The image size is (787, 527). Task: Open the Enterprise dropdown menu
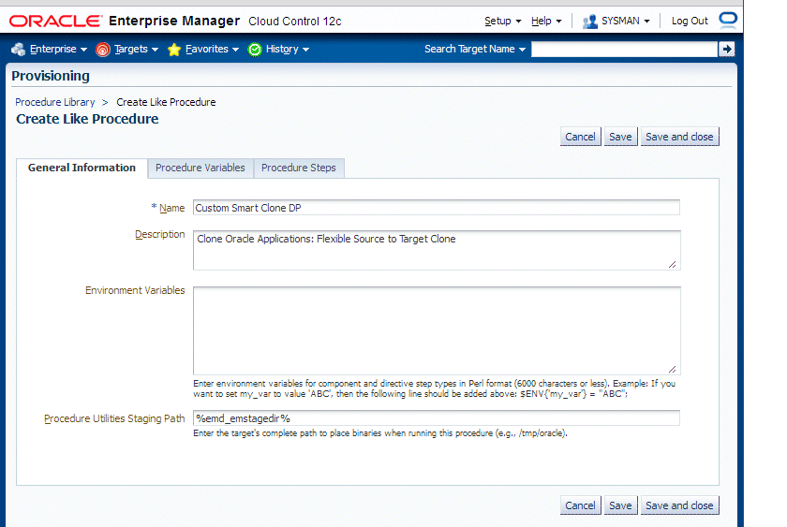[58, 49]
